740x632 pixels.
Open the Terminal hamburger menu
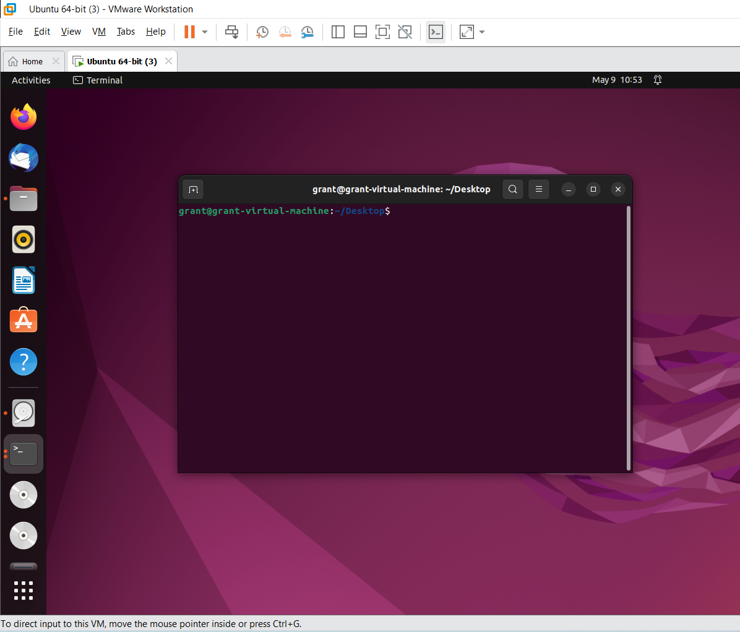(x=538, y=189)
